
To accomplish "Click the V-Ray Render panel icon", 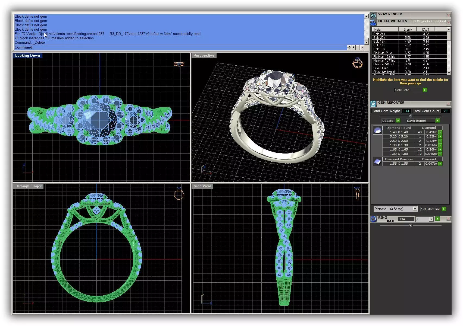I will [x=374, y=15].
